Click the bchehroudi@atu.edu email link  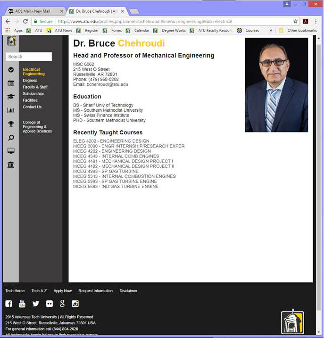click(107, 84)
